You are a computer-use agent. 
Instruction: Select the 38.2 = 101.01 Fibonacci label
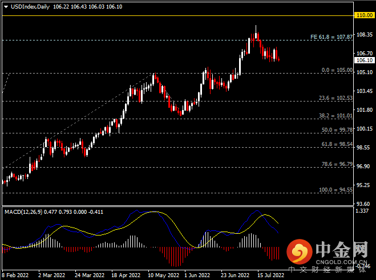335,116
